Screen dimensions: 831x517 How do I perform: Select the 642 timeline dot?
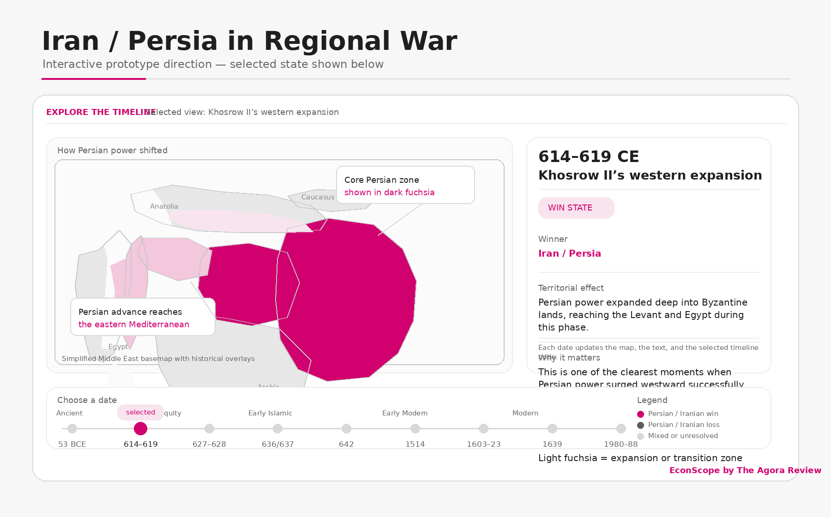(346, 428)
